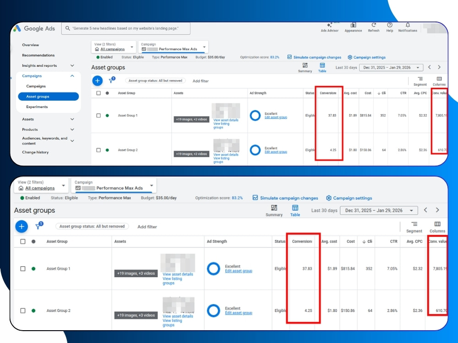Open Segment icon in enlarged lower screenshot
Viewport: 458px width, 343px height.
tap(414, 224)
